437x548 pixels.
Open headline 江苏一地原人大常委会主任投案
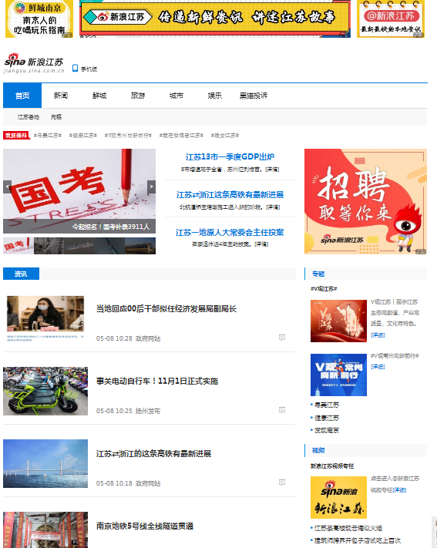230,233
